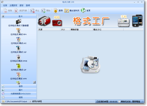Click the C:\My Documents\FFOutput path
Viewport: 147px width, 106px height.
click(x=16, y=102)
